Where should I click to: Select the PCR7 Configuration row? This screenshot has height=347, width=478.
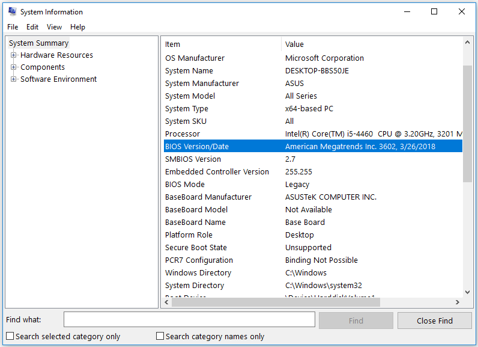coord(313,260)
